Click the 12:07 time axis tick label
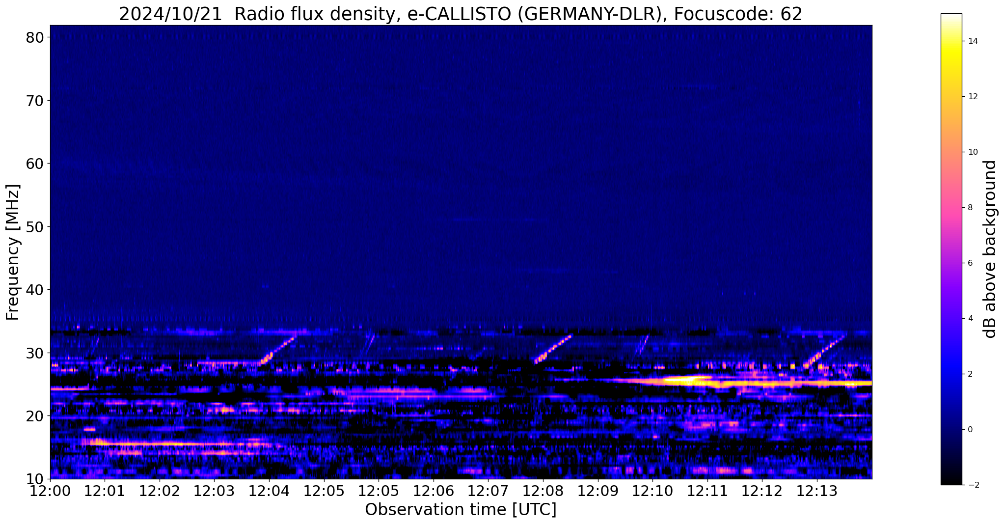1005x524 pixels. pos(489,491)
